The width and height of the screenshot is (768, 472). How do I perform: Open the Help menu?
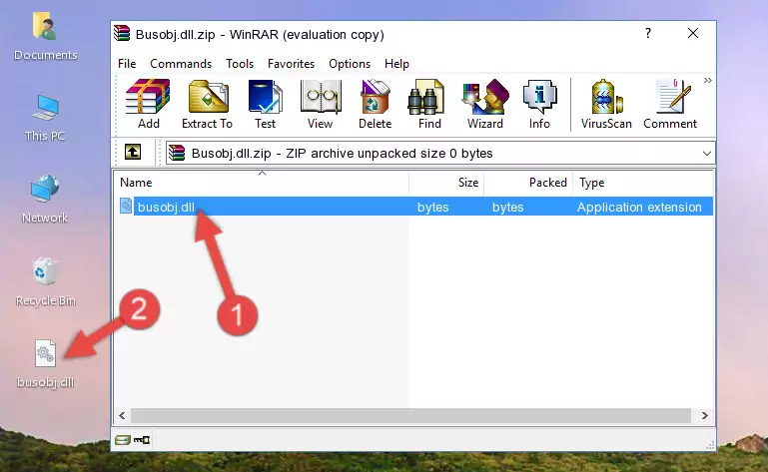point(396,64)
